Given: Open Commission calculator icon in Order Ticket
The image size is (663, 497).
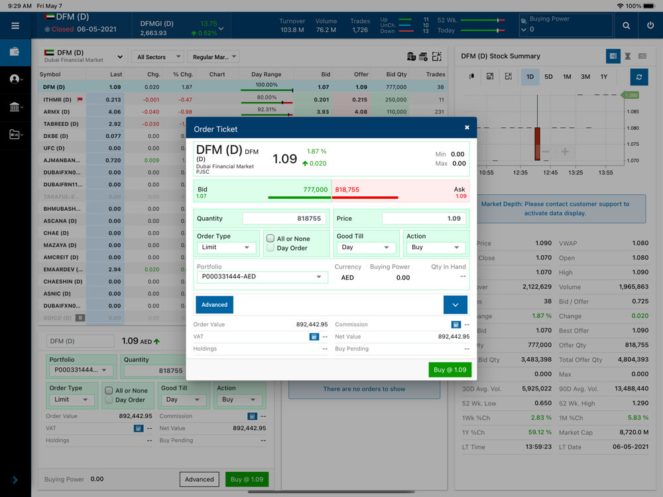Looking at the screenshot, I should pos(456,325).
